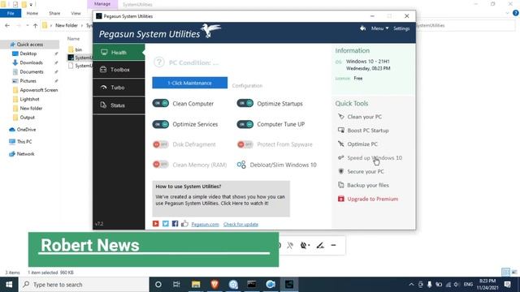Select Quick access in navigation pane
Viewport: 520px width, 292px height.
click(x=30, y=45)
